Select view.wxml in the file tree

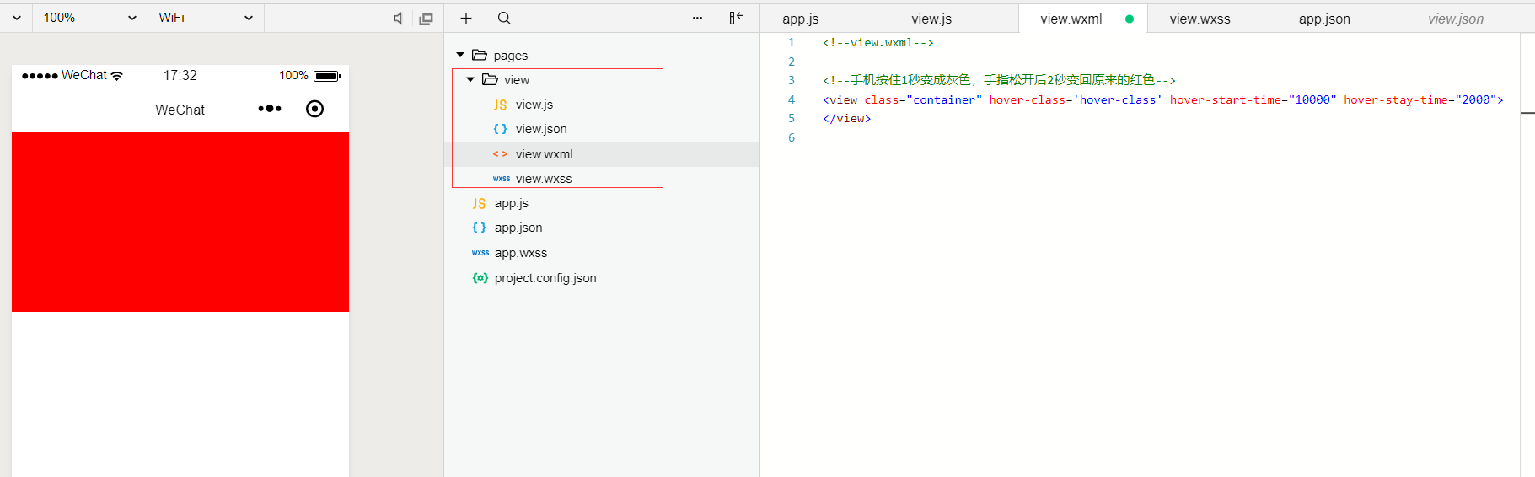(x=602, y=154)
